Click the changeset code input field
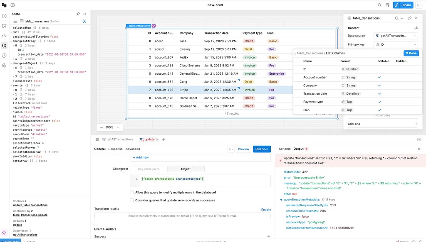 (x=200, y=181)
